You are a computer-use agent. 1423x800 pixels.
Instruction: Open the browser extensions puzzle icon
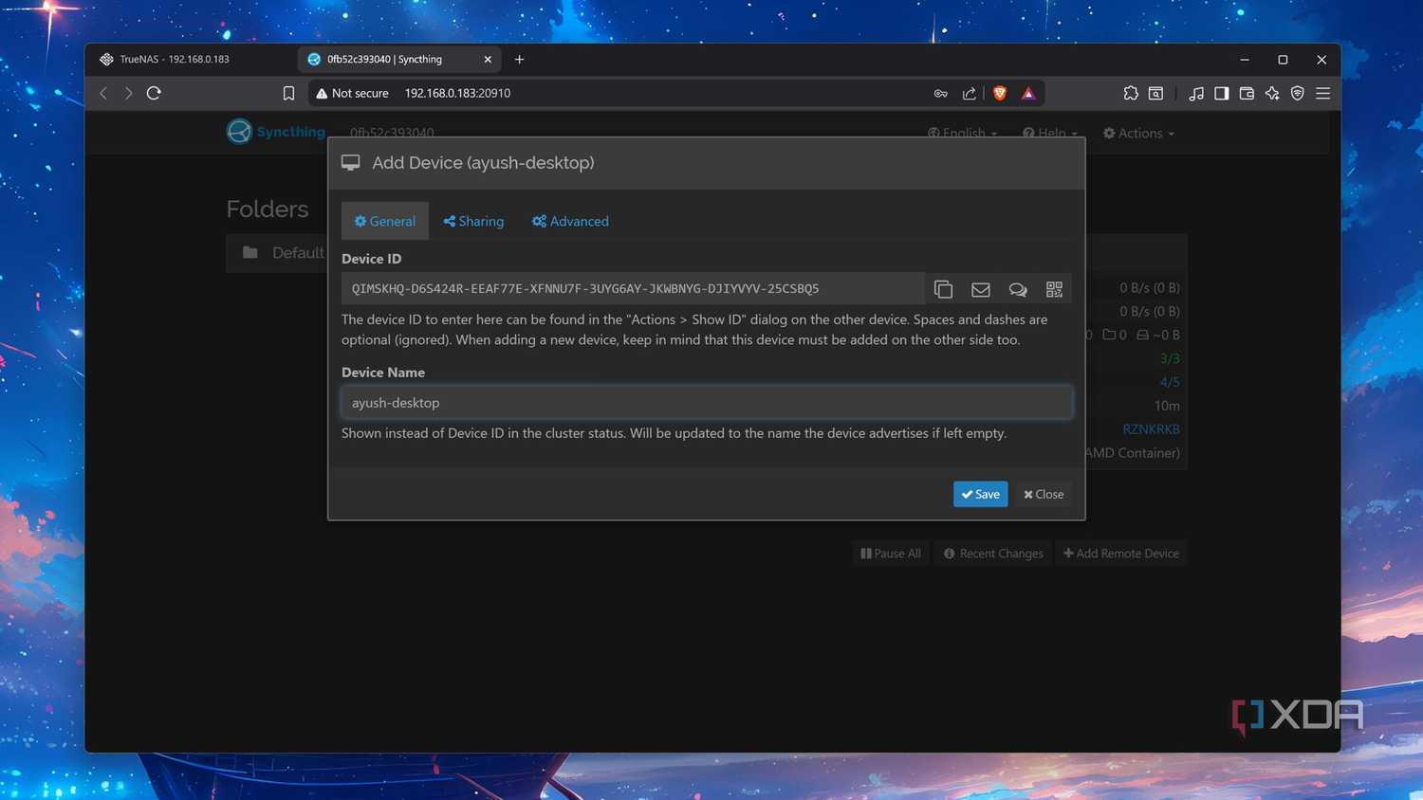click(x=1131, y=93)
